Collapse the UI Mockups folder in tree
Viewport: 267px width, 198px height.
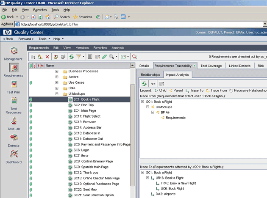(x=57, y=93)
